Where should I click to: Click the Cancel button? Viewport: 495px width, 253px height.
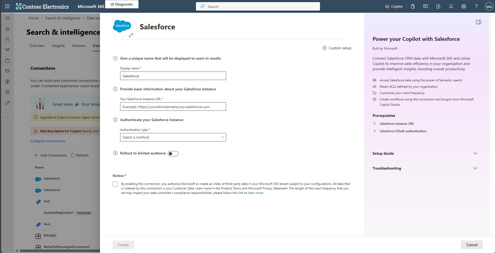click(x=472, y=245)
